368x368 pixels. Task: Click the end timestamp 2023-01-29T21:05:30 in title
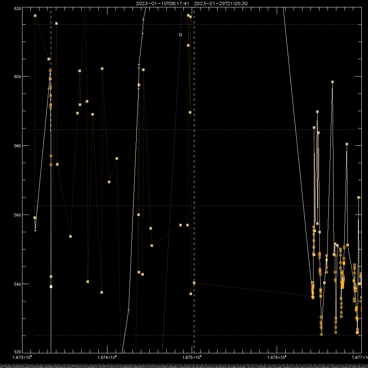(x=221, y=4)
